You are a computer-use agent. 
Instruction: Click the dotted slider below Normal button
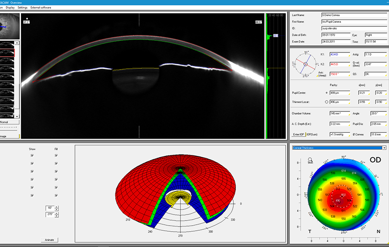point(9,128)
